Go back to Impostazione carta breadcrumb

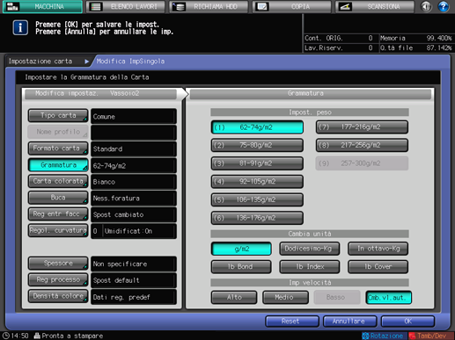point(40,61)
